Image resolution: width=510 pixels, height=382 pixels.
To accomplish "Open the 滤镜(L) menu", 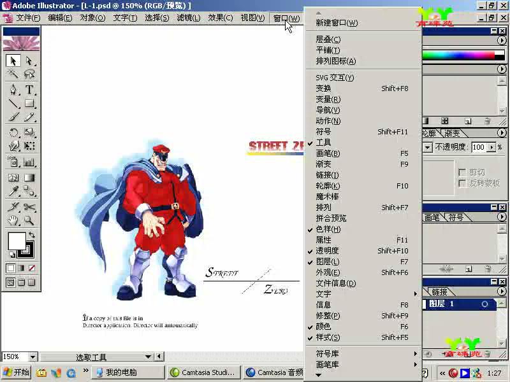I will click(189, 18).
